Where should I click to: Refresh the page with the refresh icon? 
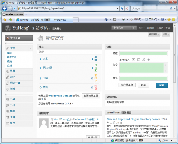coord(122,8)
